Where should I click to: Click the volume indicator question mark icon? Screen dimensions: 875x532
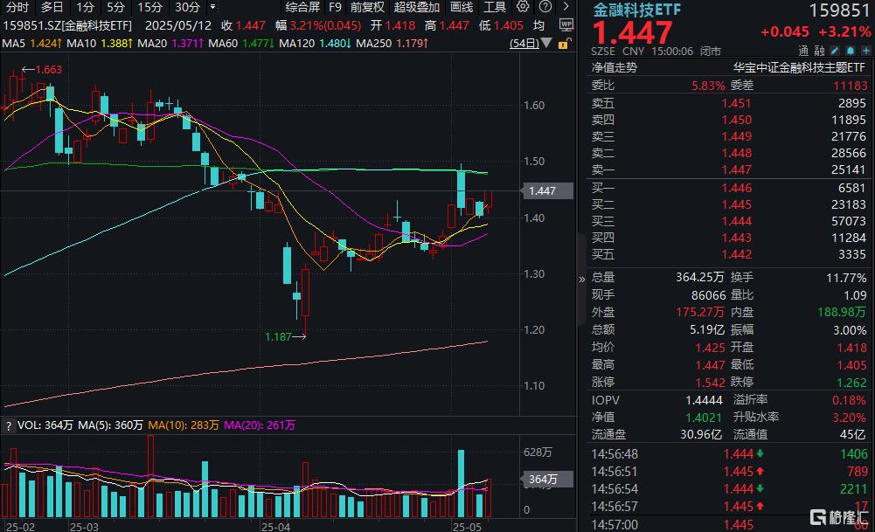9,426
